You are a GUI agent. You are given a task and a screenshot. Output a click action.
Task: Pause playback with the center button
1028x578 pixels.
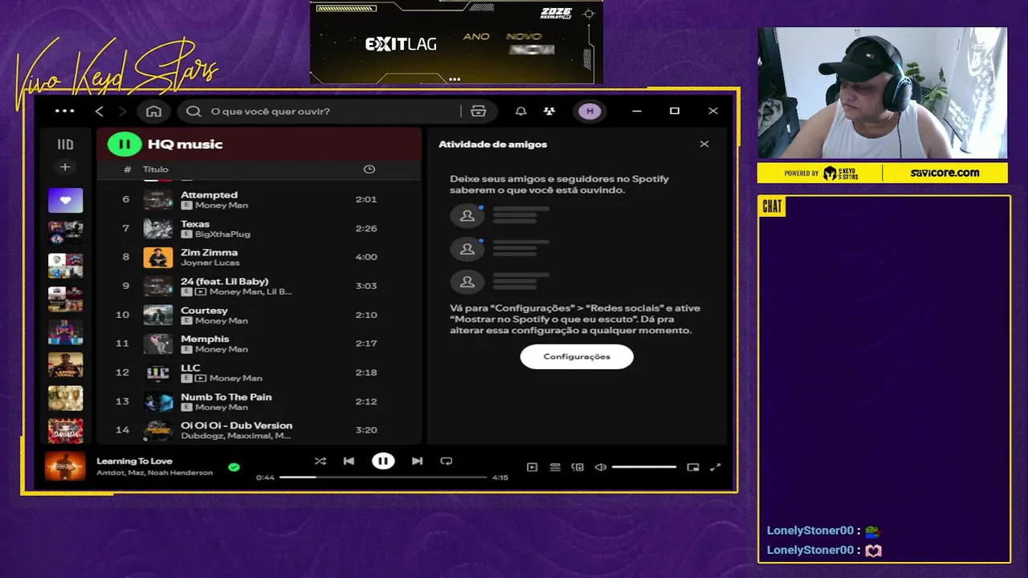pyautogui.click(x=383, y=461)
